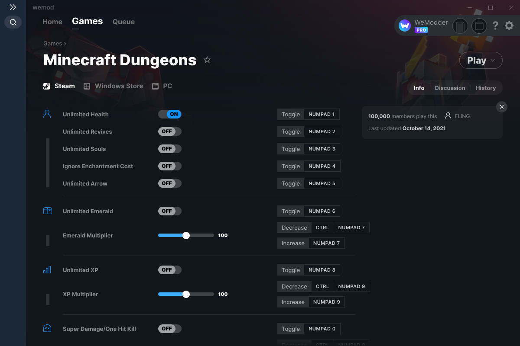
Task: Open the Queue tab
Action: click(x=123, y=22)
